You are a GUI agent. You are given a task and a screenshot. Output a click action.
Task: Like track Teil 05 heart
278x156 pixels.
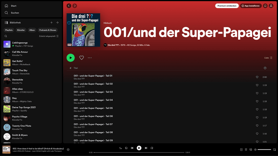257,109
